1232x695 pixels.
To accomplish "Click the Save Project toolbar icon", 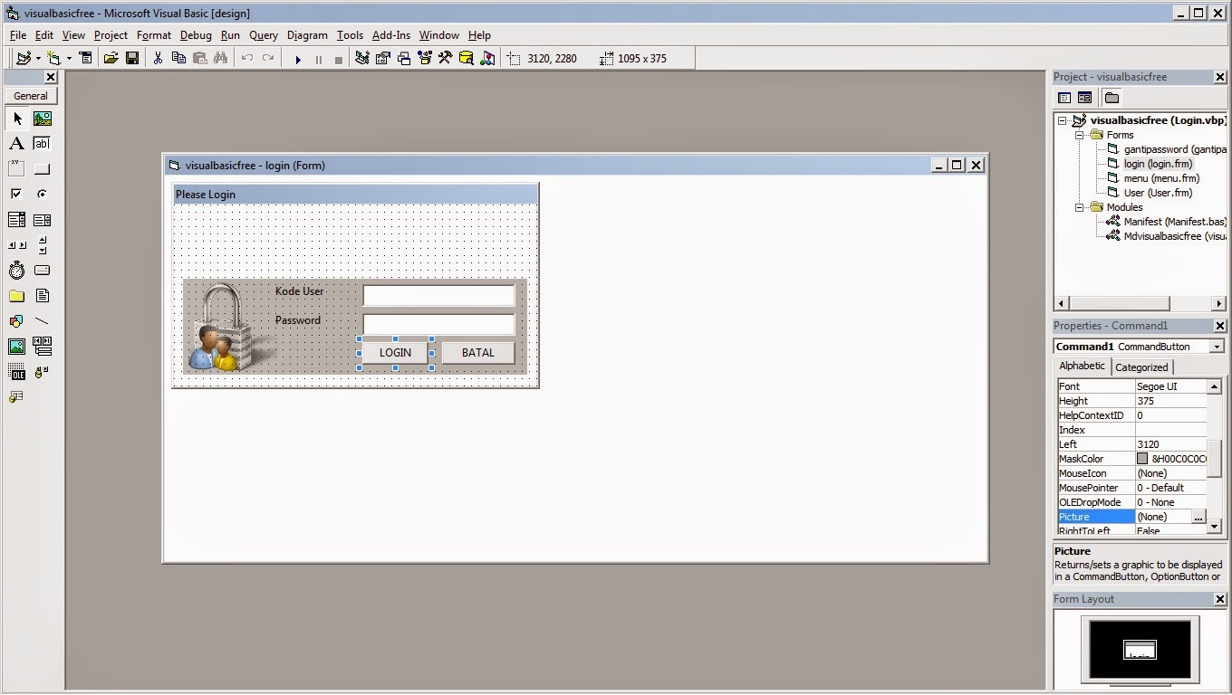I will point(131,57).
